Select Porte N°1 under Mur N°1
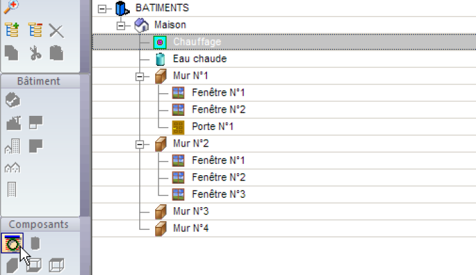 click(x=212, y=127)
